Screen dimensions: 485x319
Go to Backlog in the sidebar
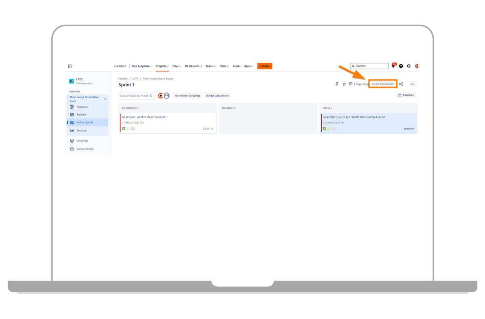[81, 115]
